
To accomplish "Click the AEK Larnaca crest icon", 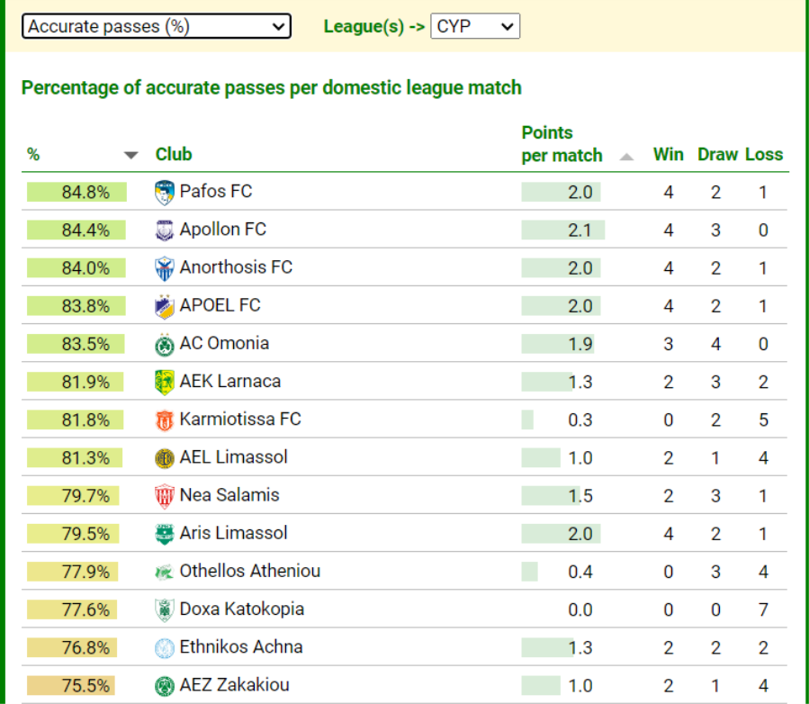I will click(164, 382).
